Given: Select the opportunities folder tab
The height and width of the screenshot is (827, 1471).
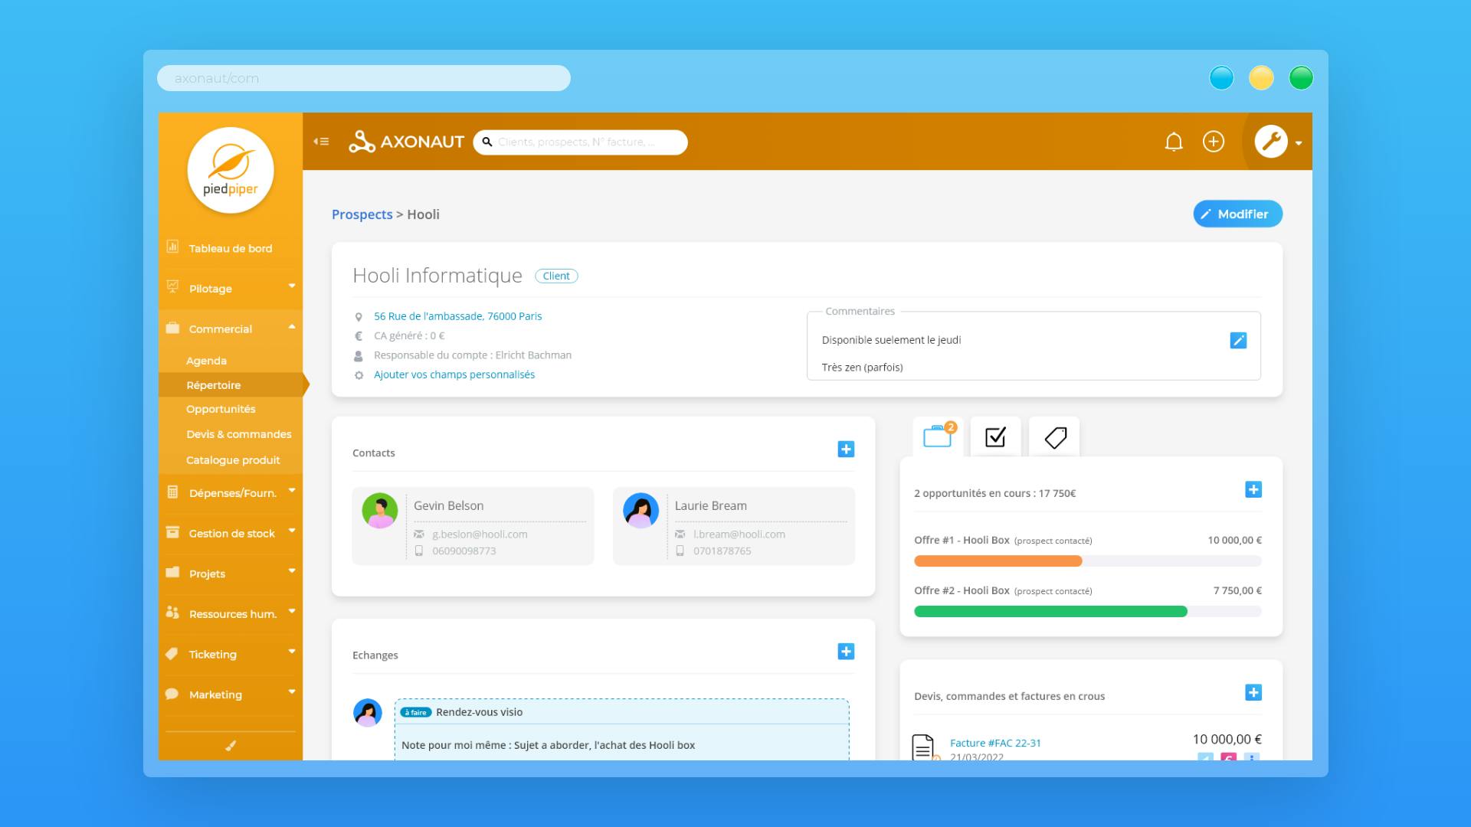Looking at the screenshot, I should [938, 436].
